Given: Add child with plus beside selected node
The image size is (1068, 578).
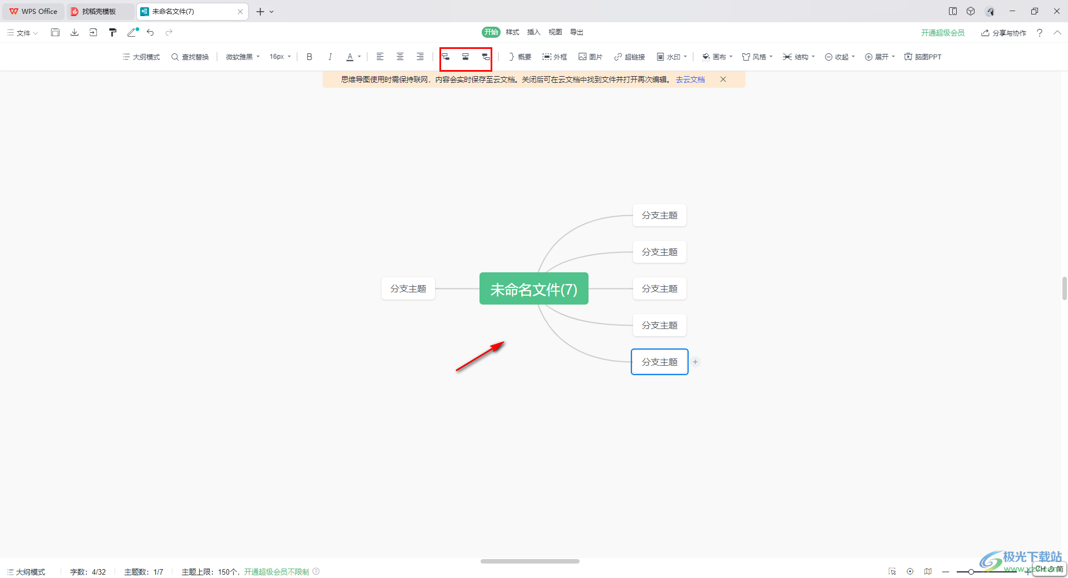Looking at the screenshot, I should pos(695,362).
